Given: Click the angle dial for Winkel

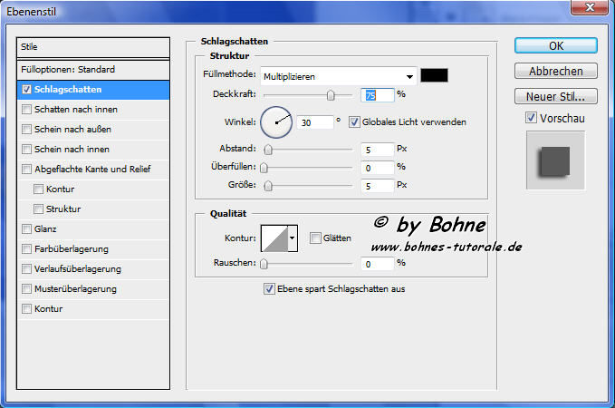Looking at the screenshot, I should pyautogui.click(x=276, y=120).
